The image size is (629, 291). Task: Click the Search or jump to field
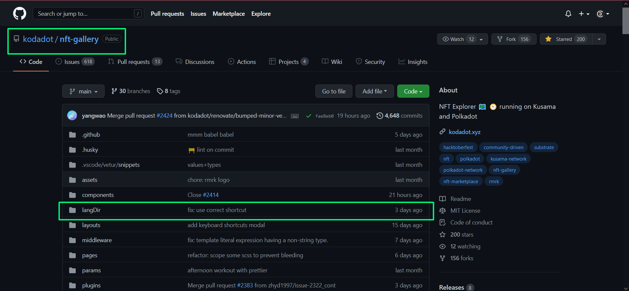pyautogui.click(x=84, y=13)
